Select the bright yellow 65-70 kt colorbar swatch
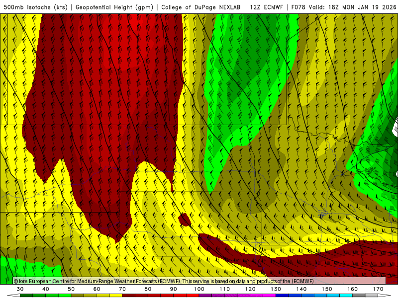 (x=116, y=296)
